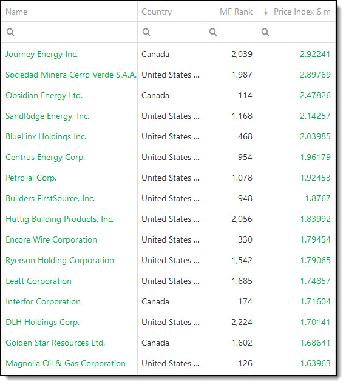Click the descending sort arrow on Price Index
346x385 pixels.
(266, 12)
